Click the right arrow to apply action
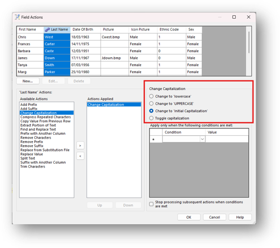The height and width of the screenshot is (248, 280). 80,146
